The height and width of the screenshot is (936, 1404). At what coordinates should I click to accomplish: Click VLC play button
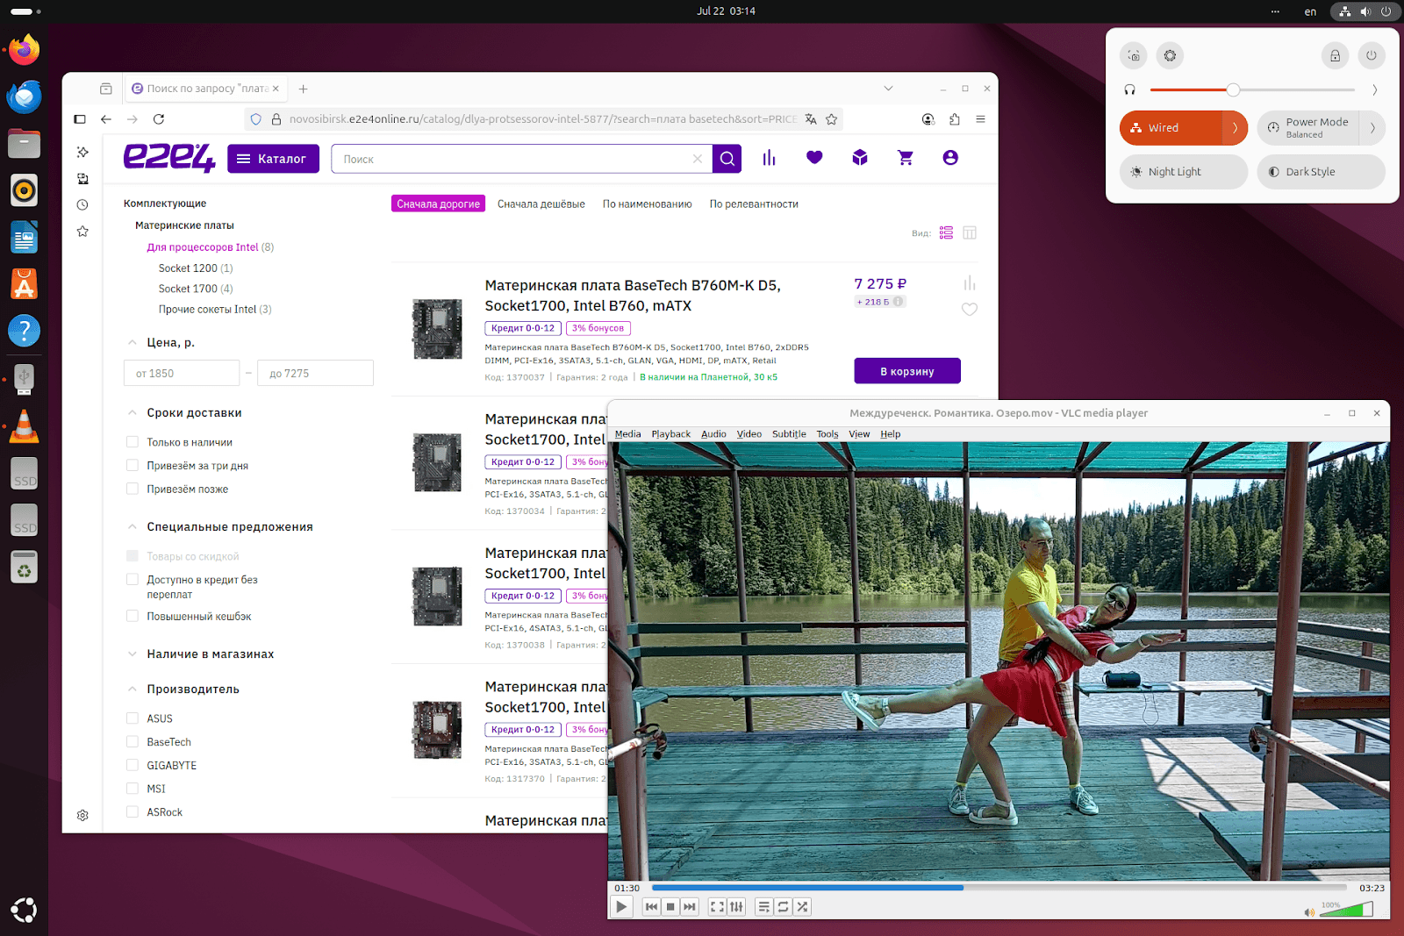point(621,907)
